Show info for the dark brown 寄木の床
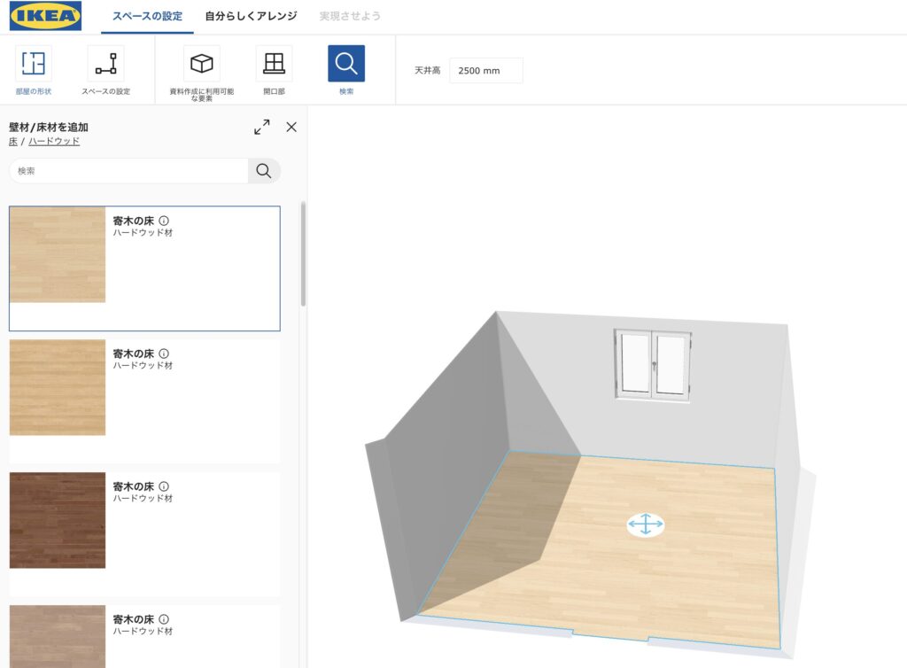907x668 pixels. 164,486
